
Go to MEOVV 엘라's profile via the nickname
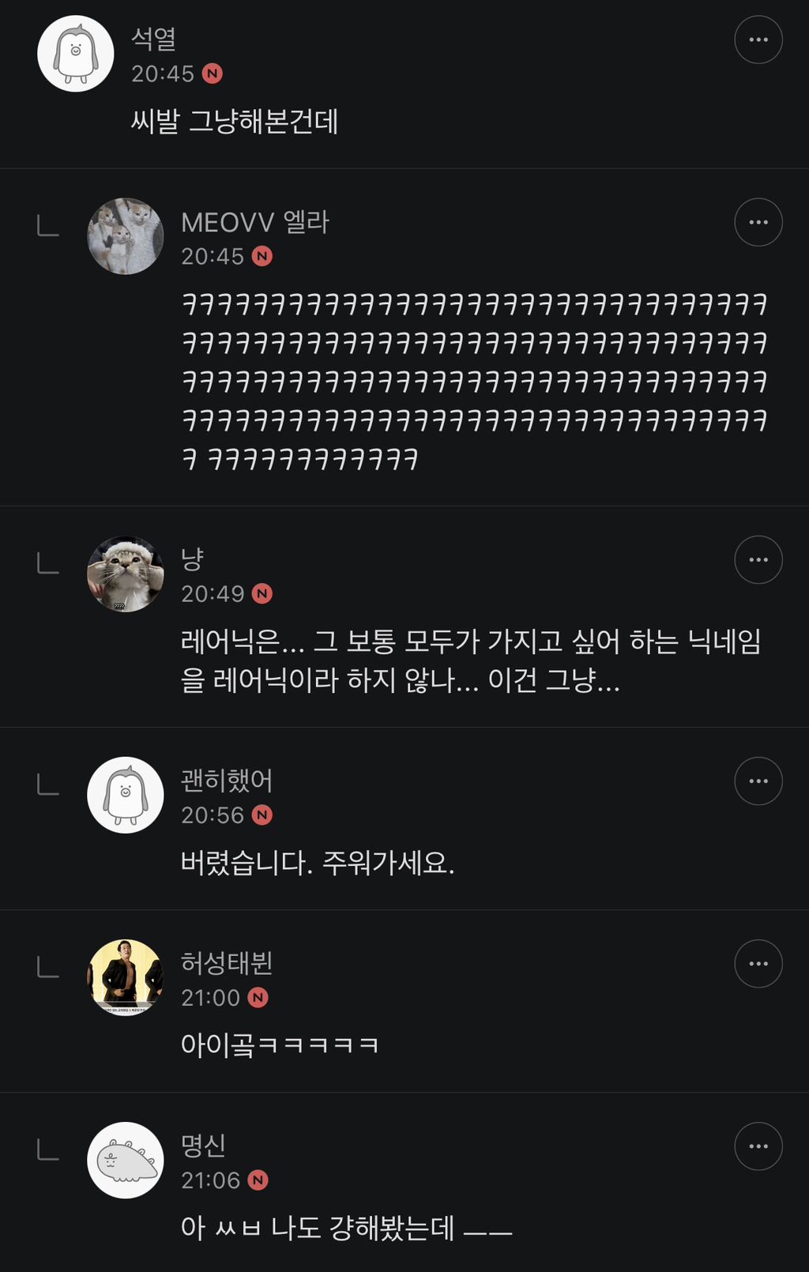pyautogui.click(x=254, y=222)
